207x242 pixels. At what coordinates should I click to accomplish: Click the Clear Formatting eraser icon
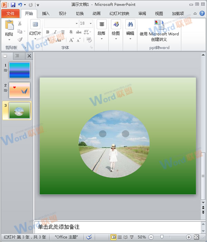coord(89,40)
